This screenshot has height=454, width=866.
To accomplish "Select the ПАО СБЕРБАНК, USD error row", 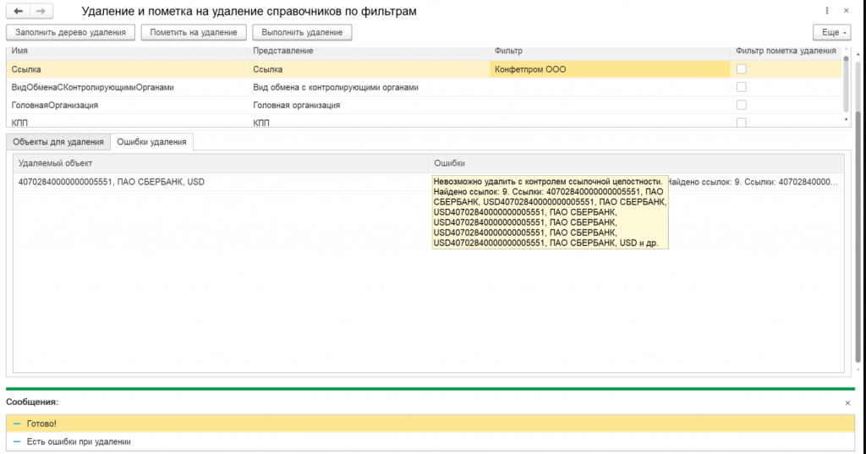I will point(112,182).
